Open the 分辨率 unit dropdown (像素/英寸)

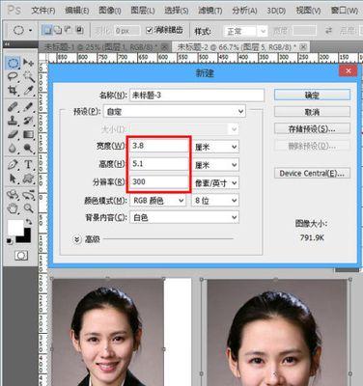(x=215, y=182)
